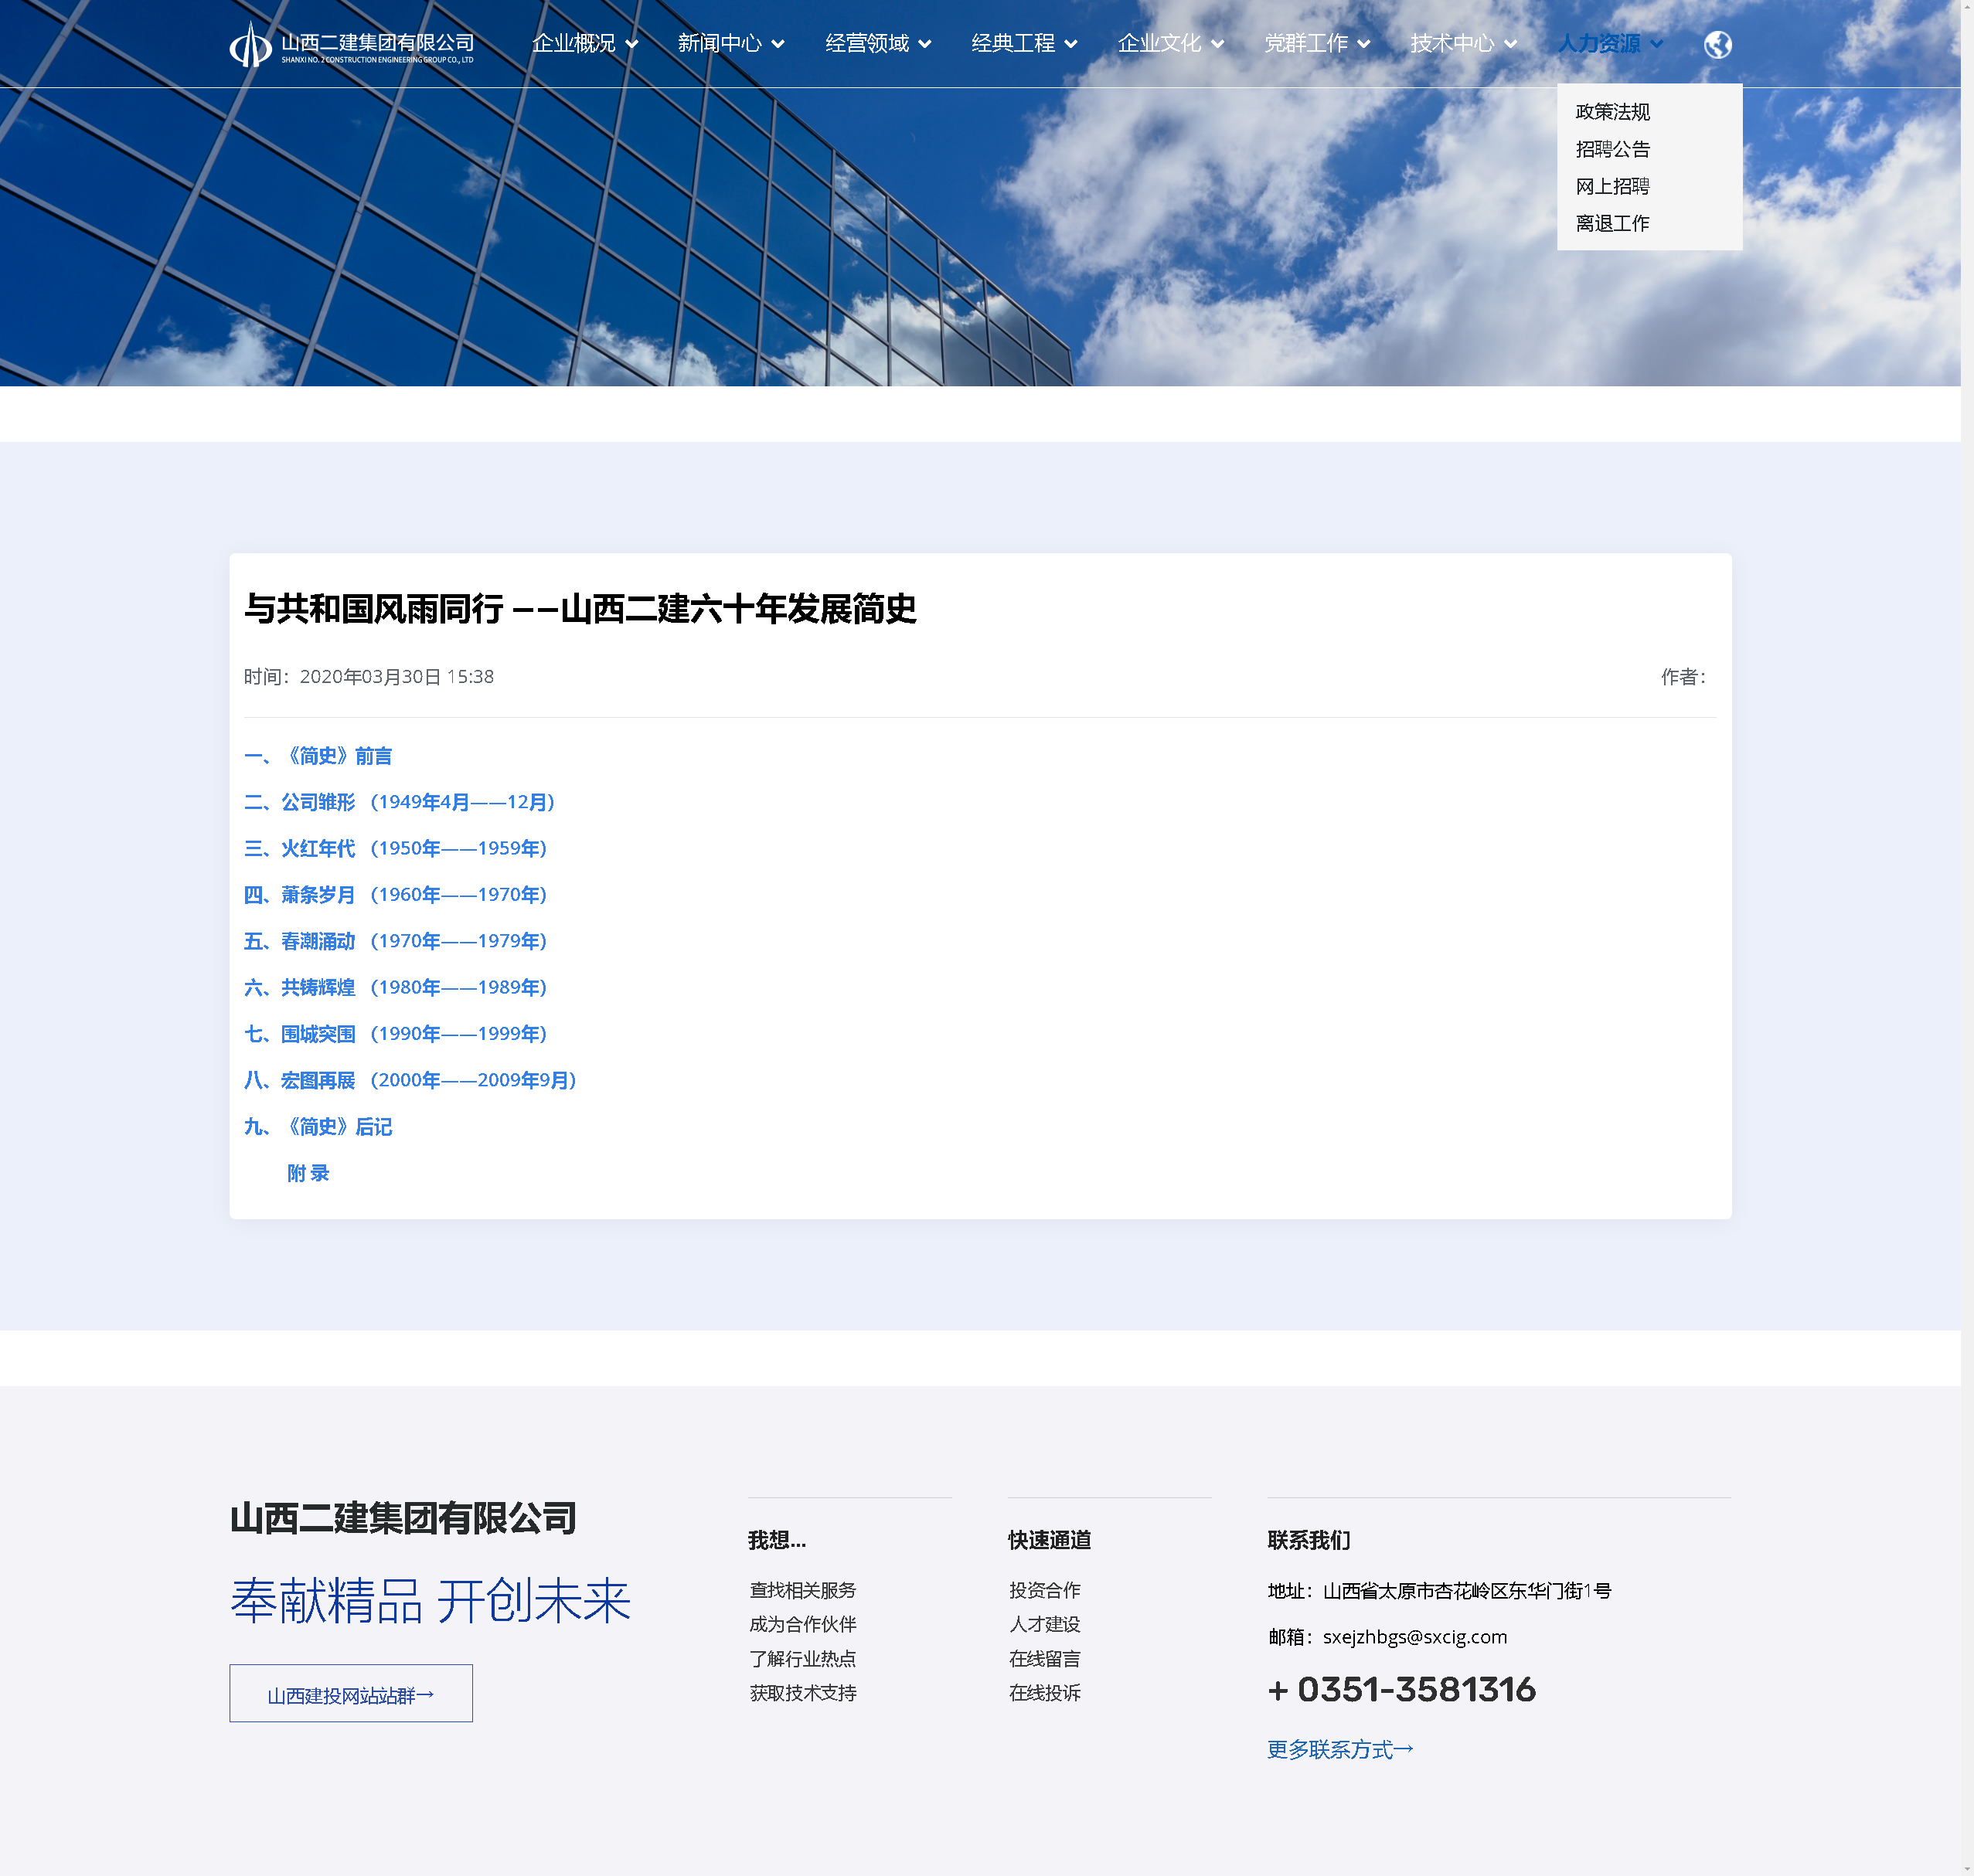Open the 经典工程 navigation menu
1974x1876 pixels.
click(x=1023, y=43)
